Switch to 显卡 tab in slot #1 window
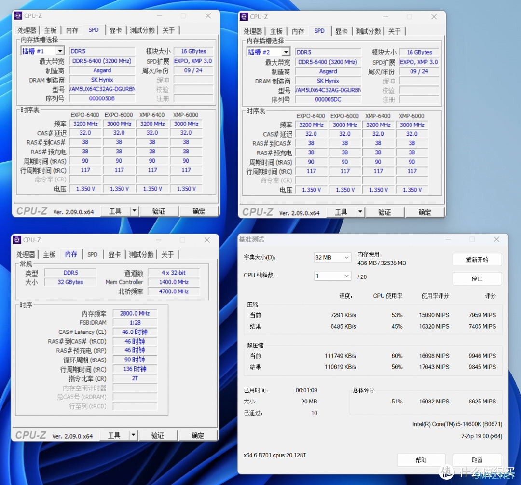 (x=116, y=30)
